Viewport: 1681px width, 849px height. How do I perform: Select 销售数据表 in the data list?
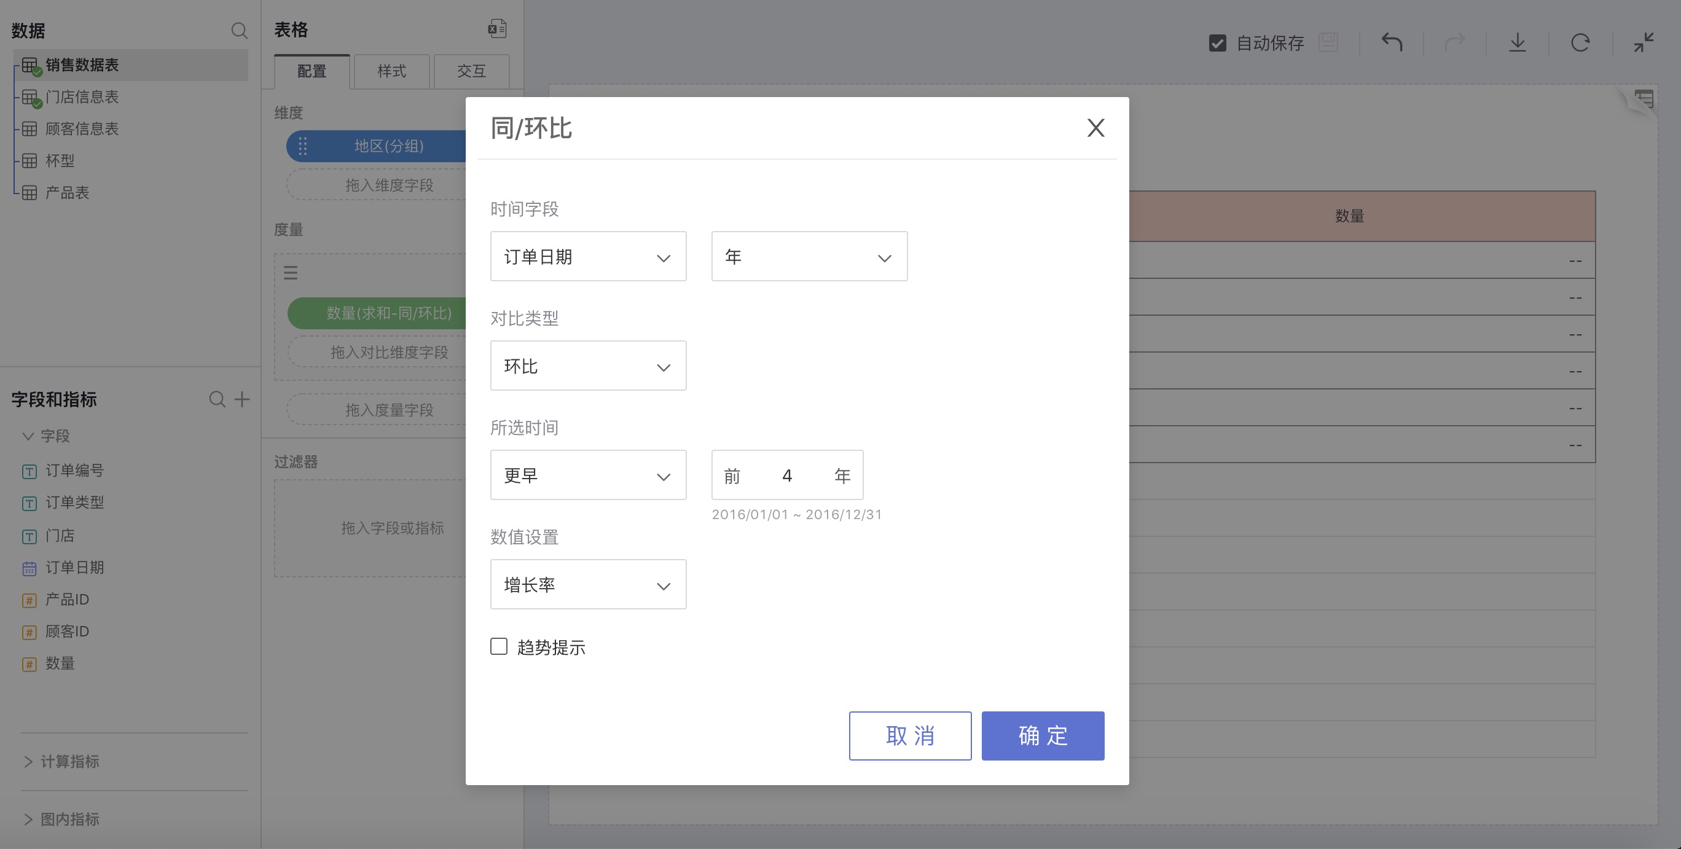tap(130, 65)
